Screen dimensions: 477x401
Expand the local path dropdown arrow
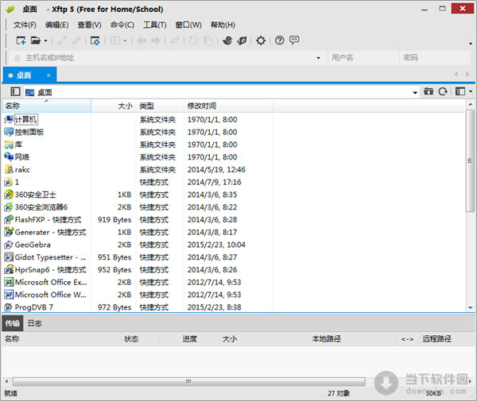click(415, 92)
